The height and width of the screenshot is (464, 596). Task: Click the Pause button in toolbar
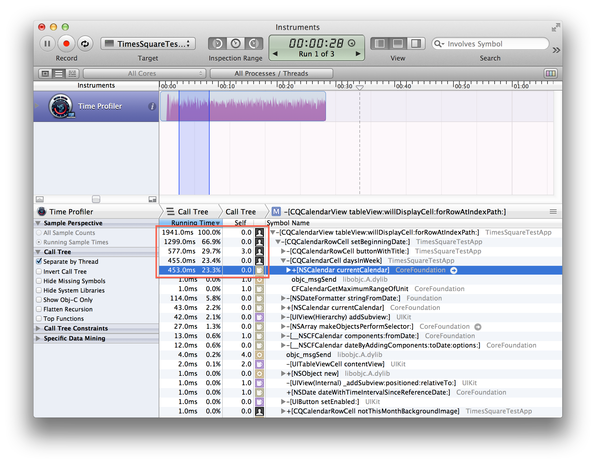coord(47,44)
